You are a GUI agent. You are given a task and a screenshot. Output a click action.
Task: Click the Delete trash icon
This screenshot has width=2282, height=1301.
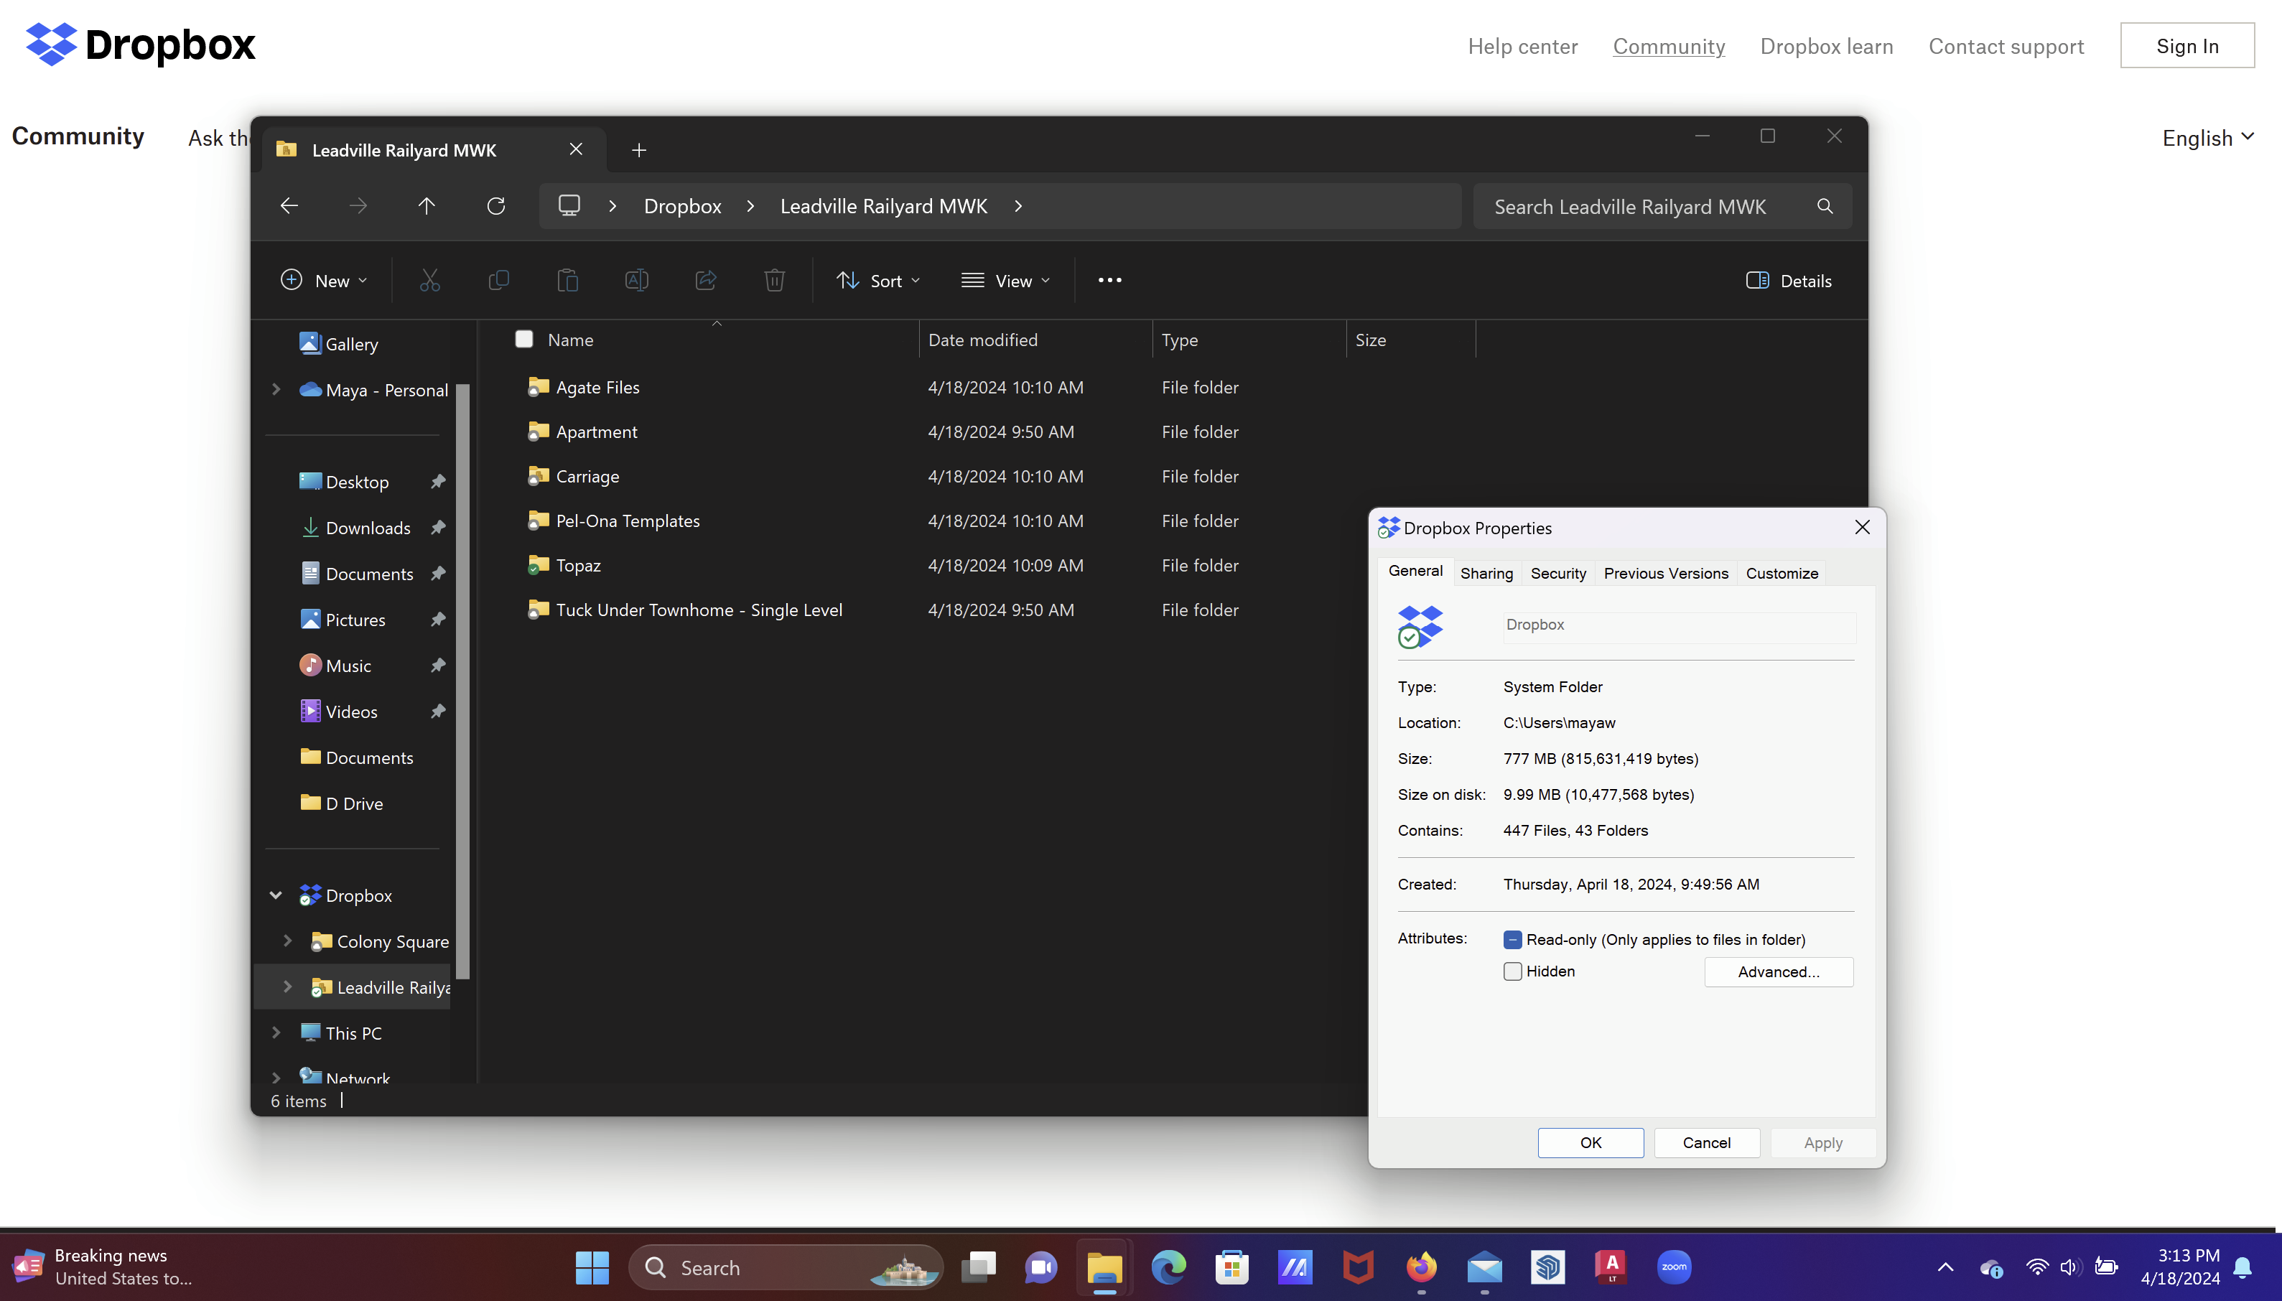coord(775,281)
